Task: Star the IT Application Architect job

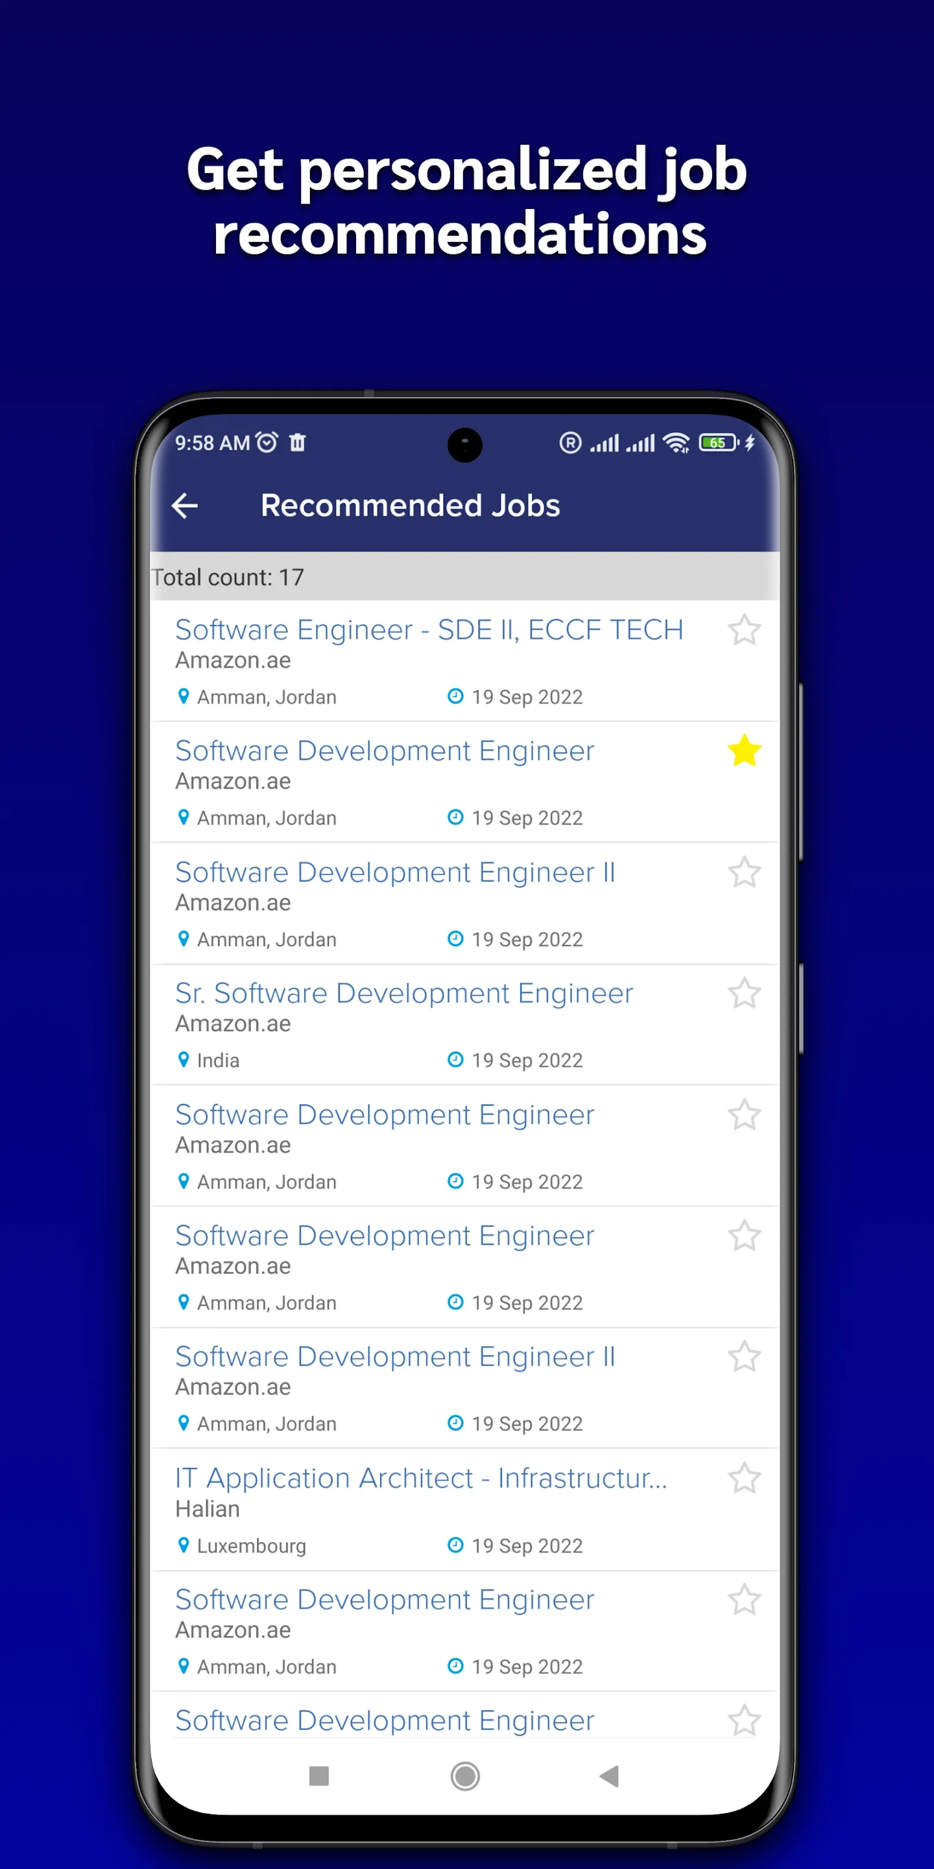Action: tap(745, 1478)
